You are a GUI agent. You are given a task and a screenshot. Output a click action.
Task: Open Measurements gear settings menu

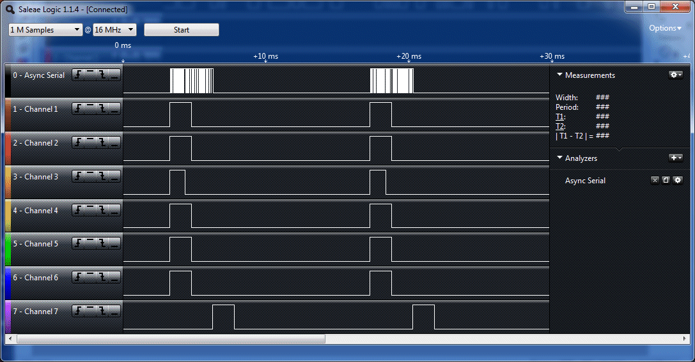tap(675, 75)
